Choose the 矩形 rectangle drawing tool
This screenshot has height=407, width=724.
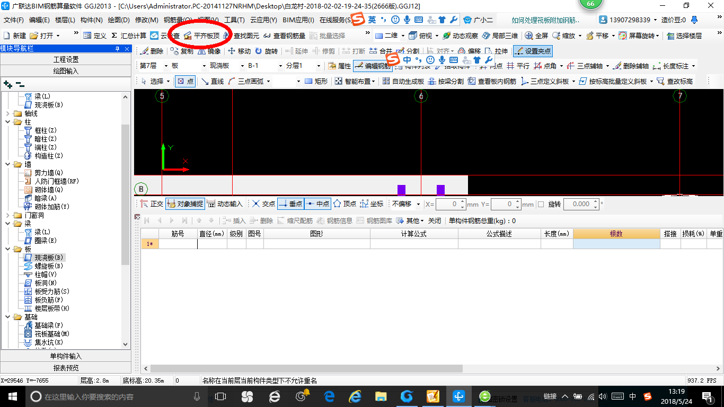click(316, 81)
